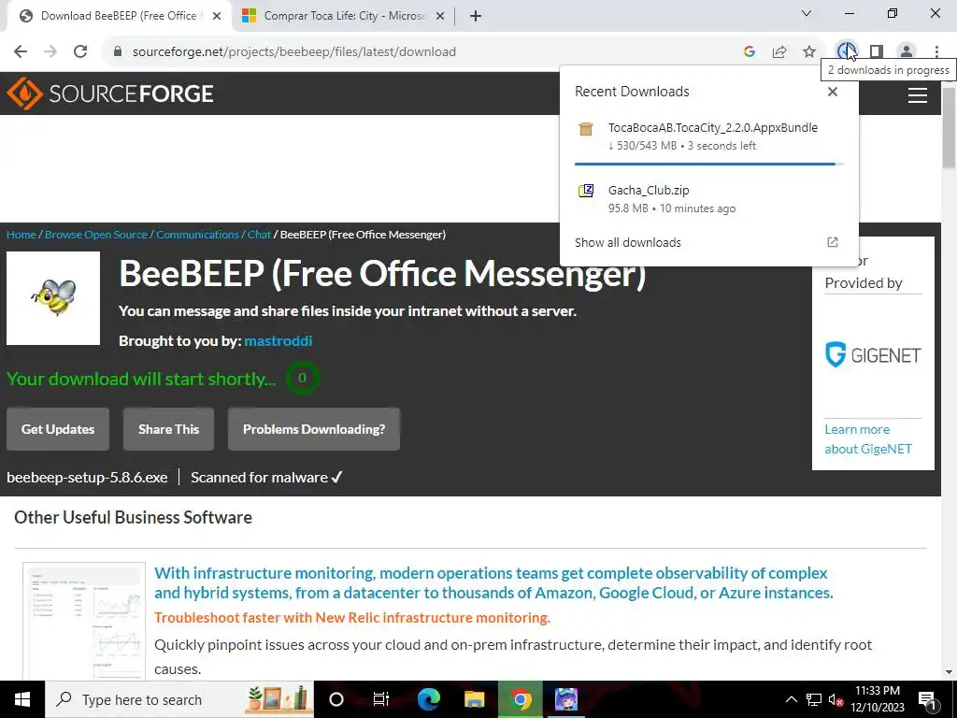This screenshot has width=957, height=718.
Task: Open the mastroddi author link
Action: [x=279, y=340]
